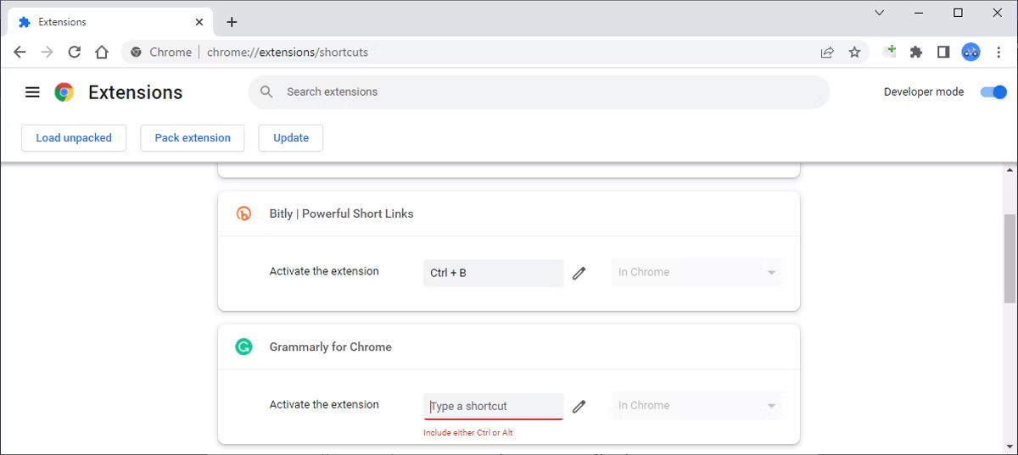Open a new tab with the plus button
The width and height of the screenshot is (1018, 455).
click(232, 22)
